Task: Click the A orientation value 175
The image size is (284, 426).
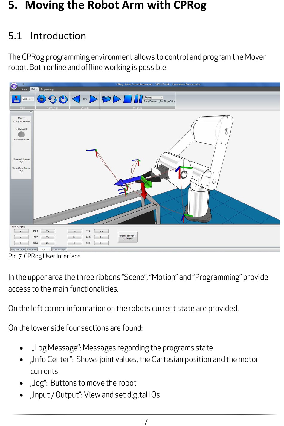Action: pos(88,232)
